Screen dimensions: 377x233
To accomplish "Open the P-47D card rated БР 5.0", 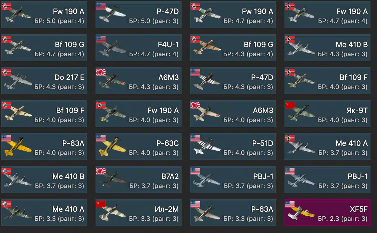I will (x=138, y=15).
